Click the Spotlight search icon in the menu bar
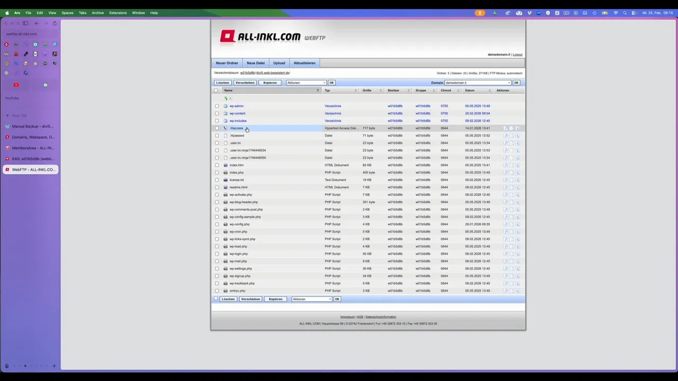This screenshot has height=381, width=678. (x=625, y=13)
